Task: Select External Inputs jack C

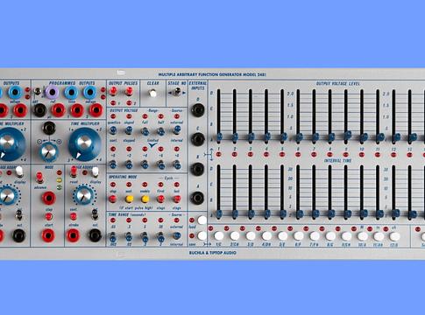Action: pyautogui.click(x=197, y=139)
